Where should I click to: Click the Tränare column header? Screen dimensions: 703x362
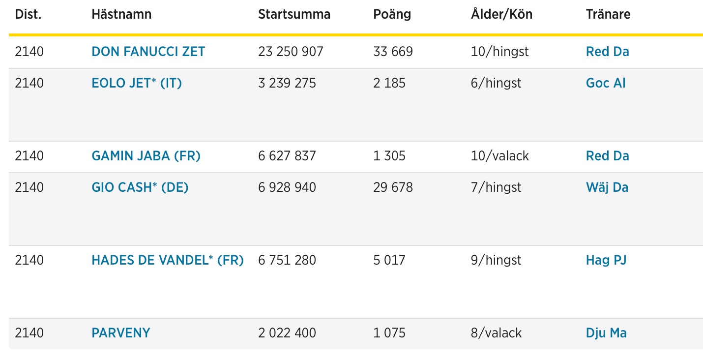point(608,14)
